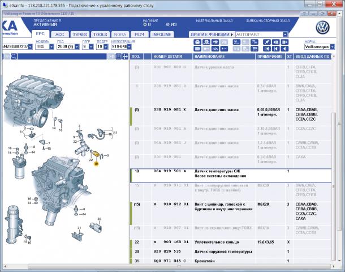
Task: Select part number 06A 919 501 A
Action: coord(170,171)
